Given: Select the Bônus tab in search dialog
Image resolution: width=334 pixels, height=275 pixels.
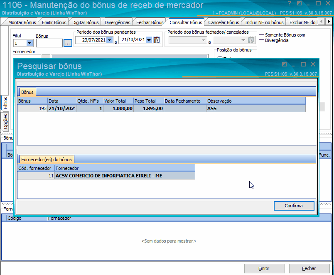Looking at the screenshot, I should (x=27, y=92).
